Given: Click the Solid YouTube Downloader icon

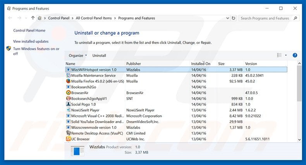Looking at the screenshot, I should tap(68, 122).
